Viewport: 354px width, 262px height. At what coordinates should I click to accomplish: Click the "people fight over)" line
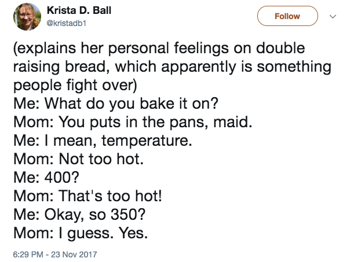(75, 86)
